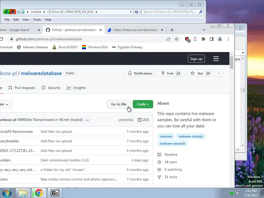Open the Extensions puzzle piece menu
Viewport: 264px width, 198px height.
pos(203,39)
